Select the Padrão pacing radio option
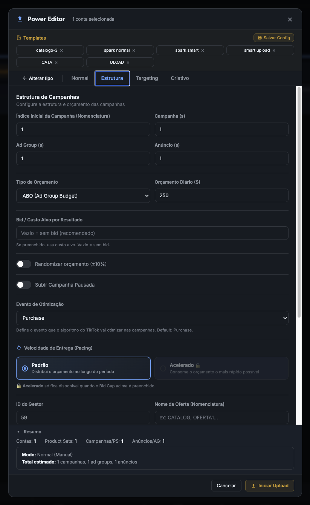This screenshot has width=310, height=505. (x=83, y=368)
